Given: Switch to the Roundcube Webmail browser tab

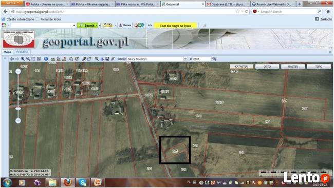Looking at the screenshot, I should click(273, 4).
